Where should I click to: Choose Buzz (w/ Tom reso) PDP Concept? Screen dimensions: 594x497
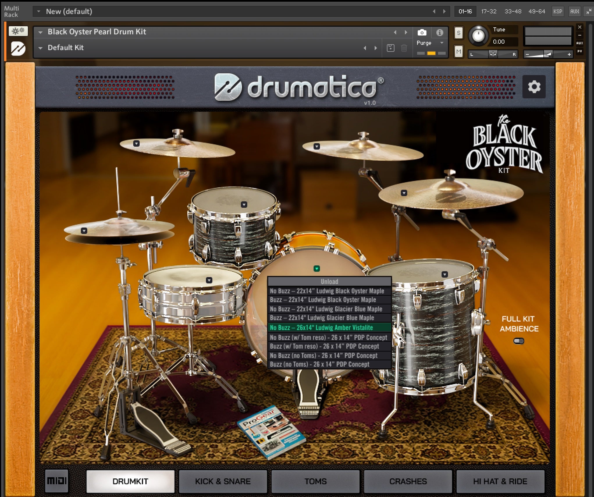[x=329, y=346]
